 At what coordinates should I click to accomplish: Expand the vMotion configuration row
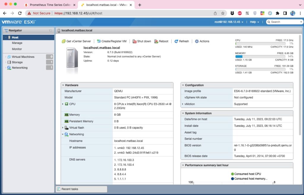[183, 104]
